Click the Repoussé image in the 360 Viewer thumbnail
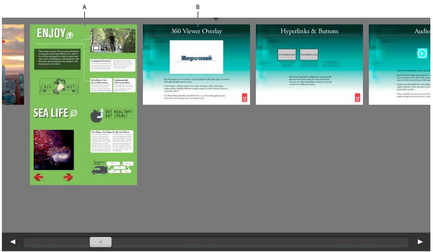This screenshot has width=433, height=252. (196, 57)
